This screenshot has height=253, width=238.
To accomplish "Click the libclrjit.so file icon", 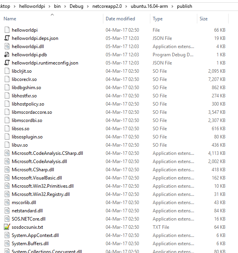I will (7, 71).
